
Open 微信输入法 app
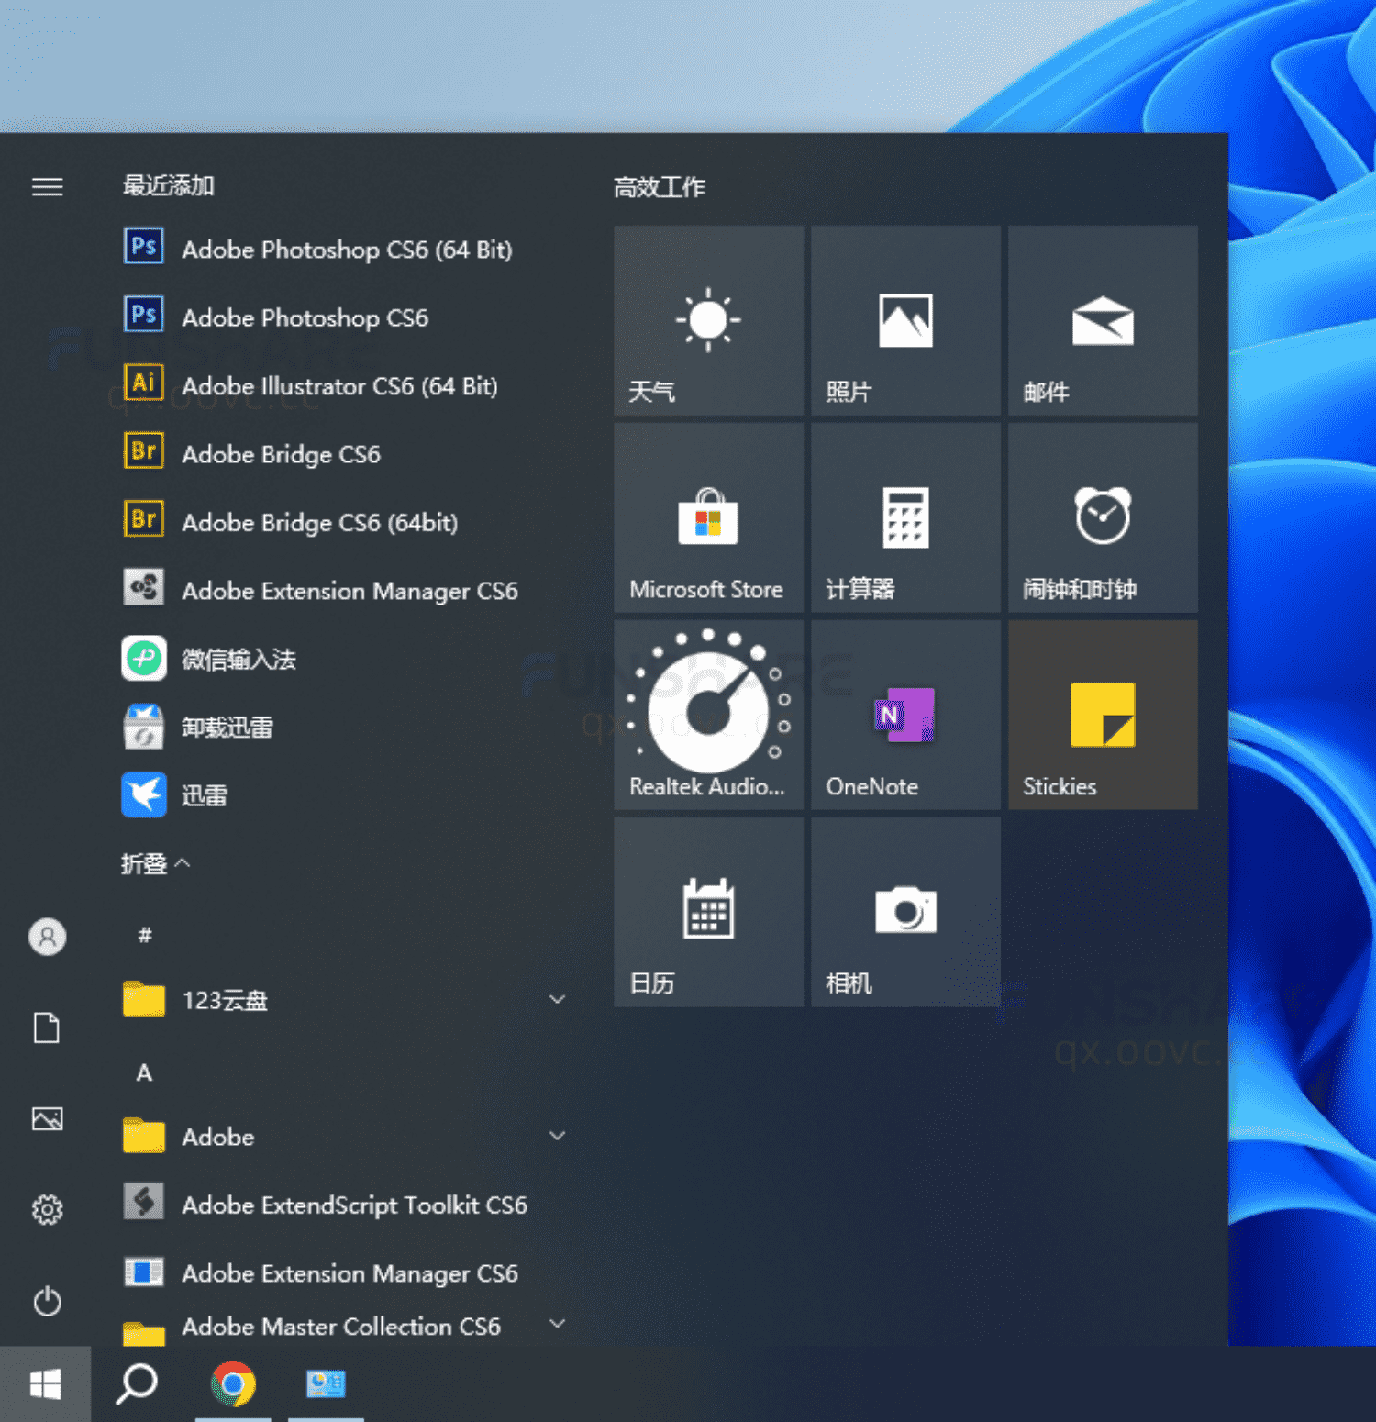(x=344, y=658)
